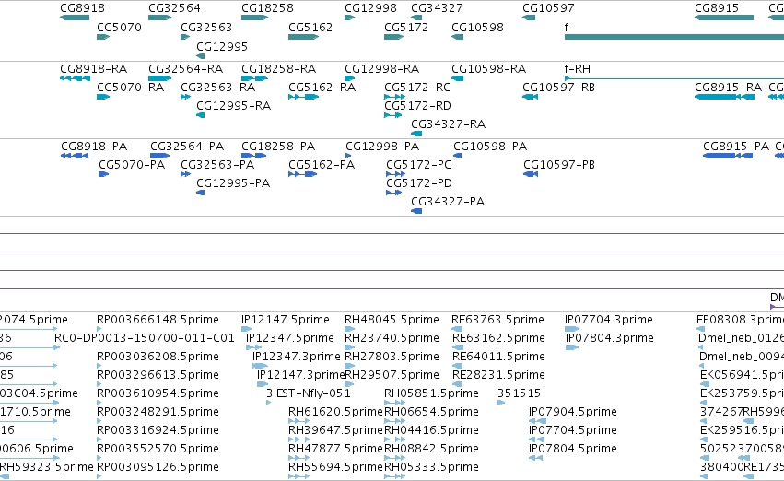Image resolution: width=784 pixels, height=481 pixels.
Task: Open EST label RH61620.5prime
Action: click(x=335, y=412)
